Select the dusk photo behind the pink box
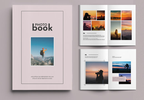 tap(125, 79)
